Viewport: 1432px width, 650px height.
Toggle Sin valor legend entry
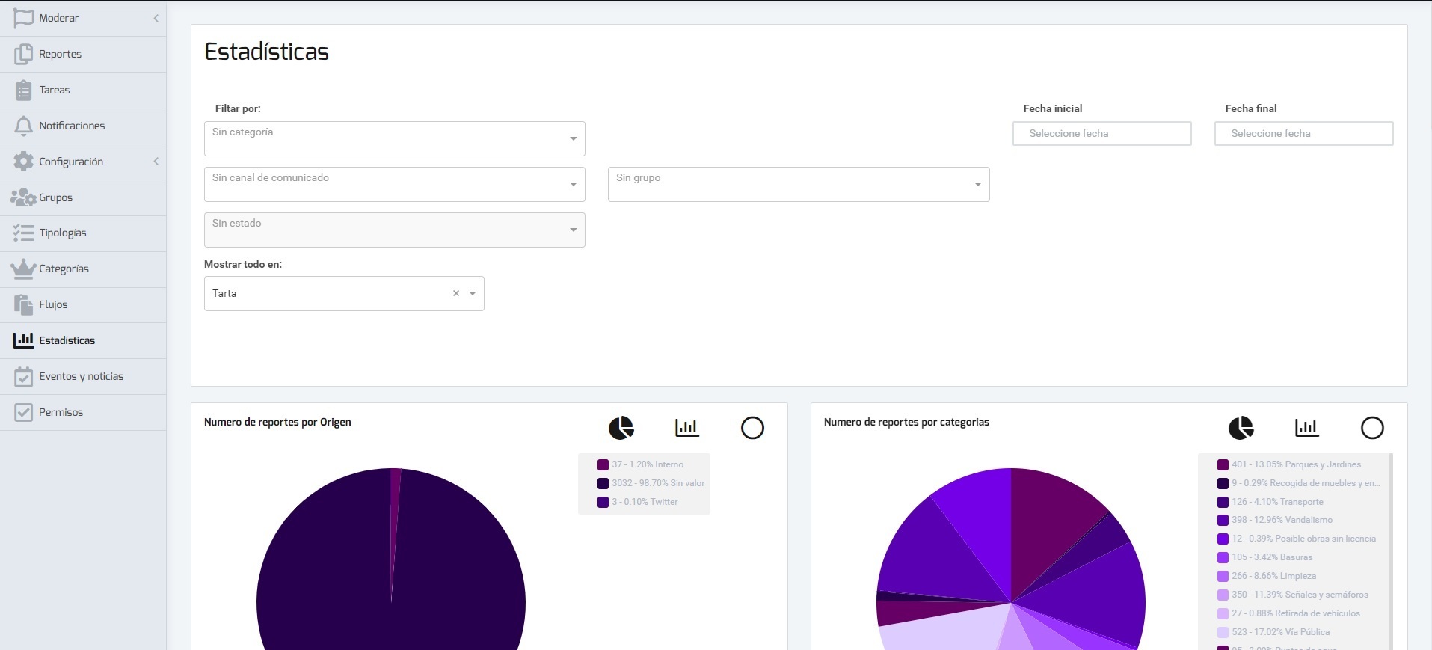tap(657, 483)
